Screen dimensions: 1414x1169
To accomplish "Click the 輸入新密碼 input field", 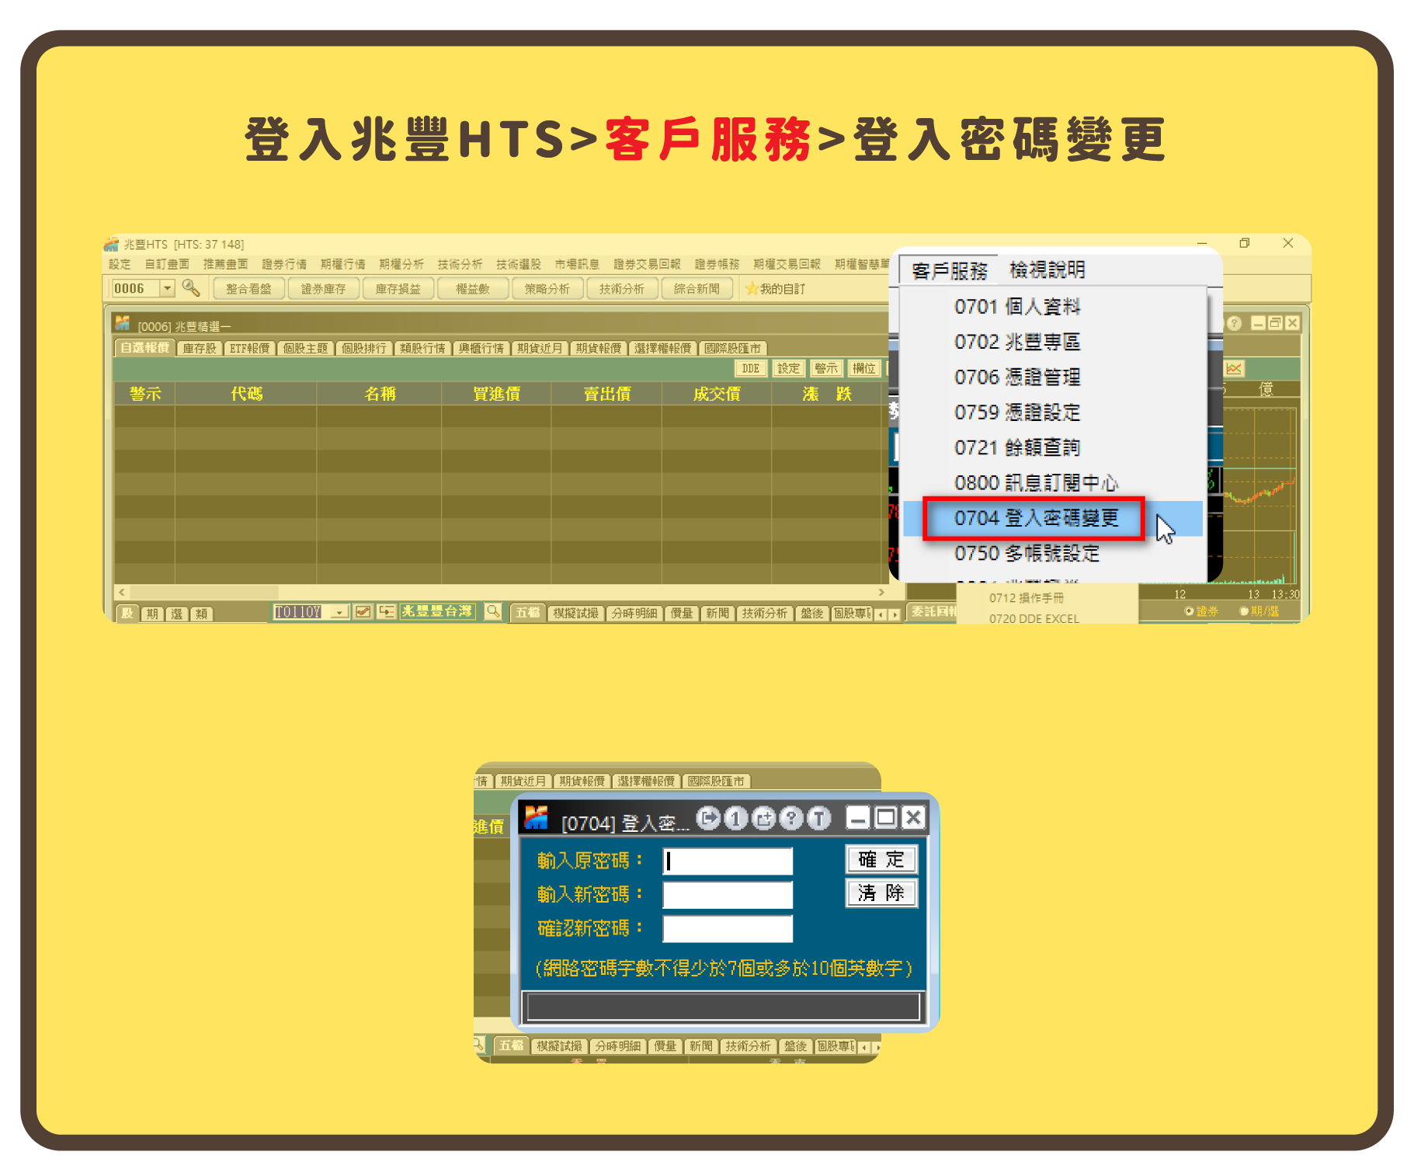I will pyautogui.click(x=727, y=895).
